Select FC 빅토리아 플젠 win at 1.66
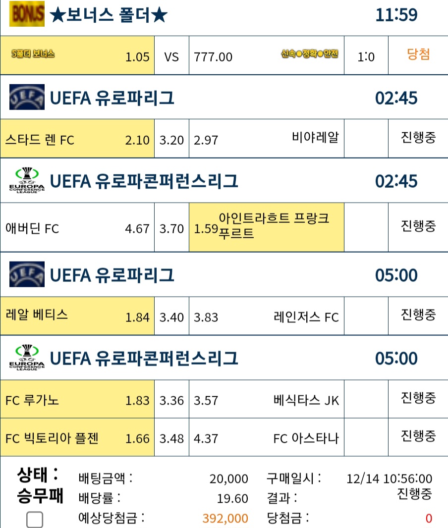 pos(77,437)
